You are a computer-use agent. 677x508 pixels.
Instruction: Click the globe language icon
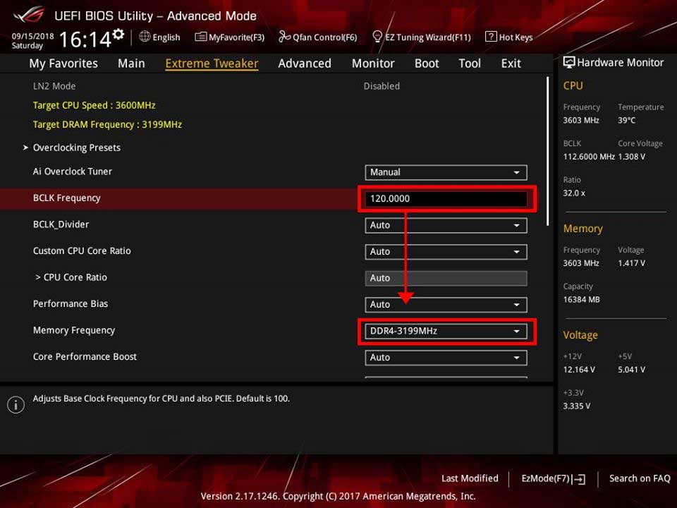(145, 36)
